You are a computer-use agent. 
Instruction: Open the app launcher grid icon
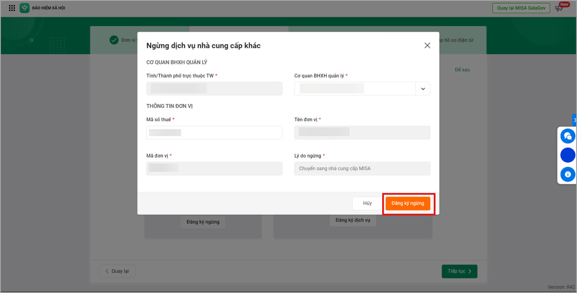[x=12, y=8]
